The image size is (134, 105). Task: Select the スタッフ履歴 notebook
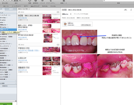[x=8, y=72]
